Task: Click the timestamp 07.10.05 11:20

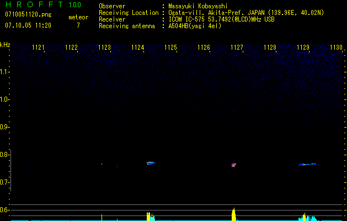Action: click(x=28, y=25)
